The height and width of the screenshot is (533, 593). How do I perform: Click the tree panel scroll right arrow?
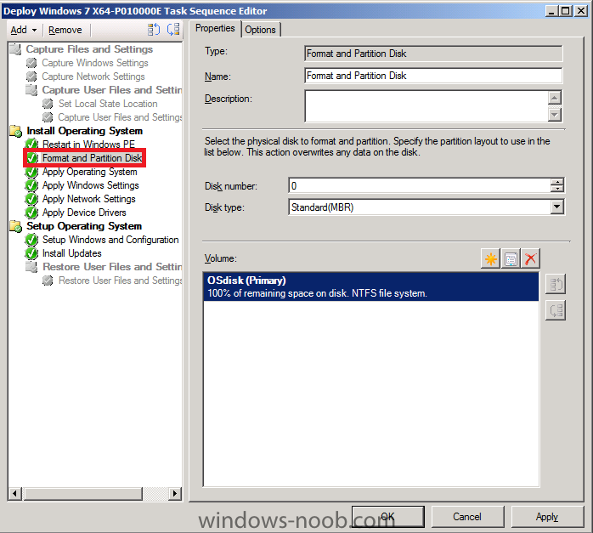tap(175, 493)
